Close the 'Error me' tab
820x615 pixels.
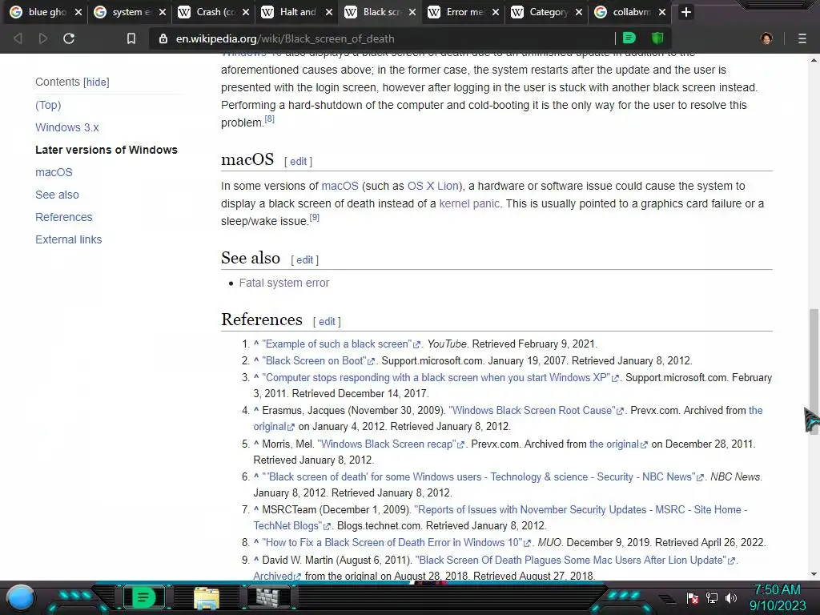(x=496, y=12)
